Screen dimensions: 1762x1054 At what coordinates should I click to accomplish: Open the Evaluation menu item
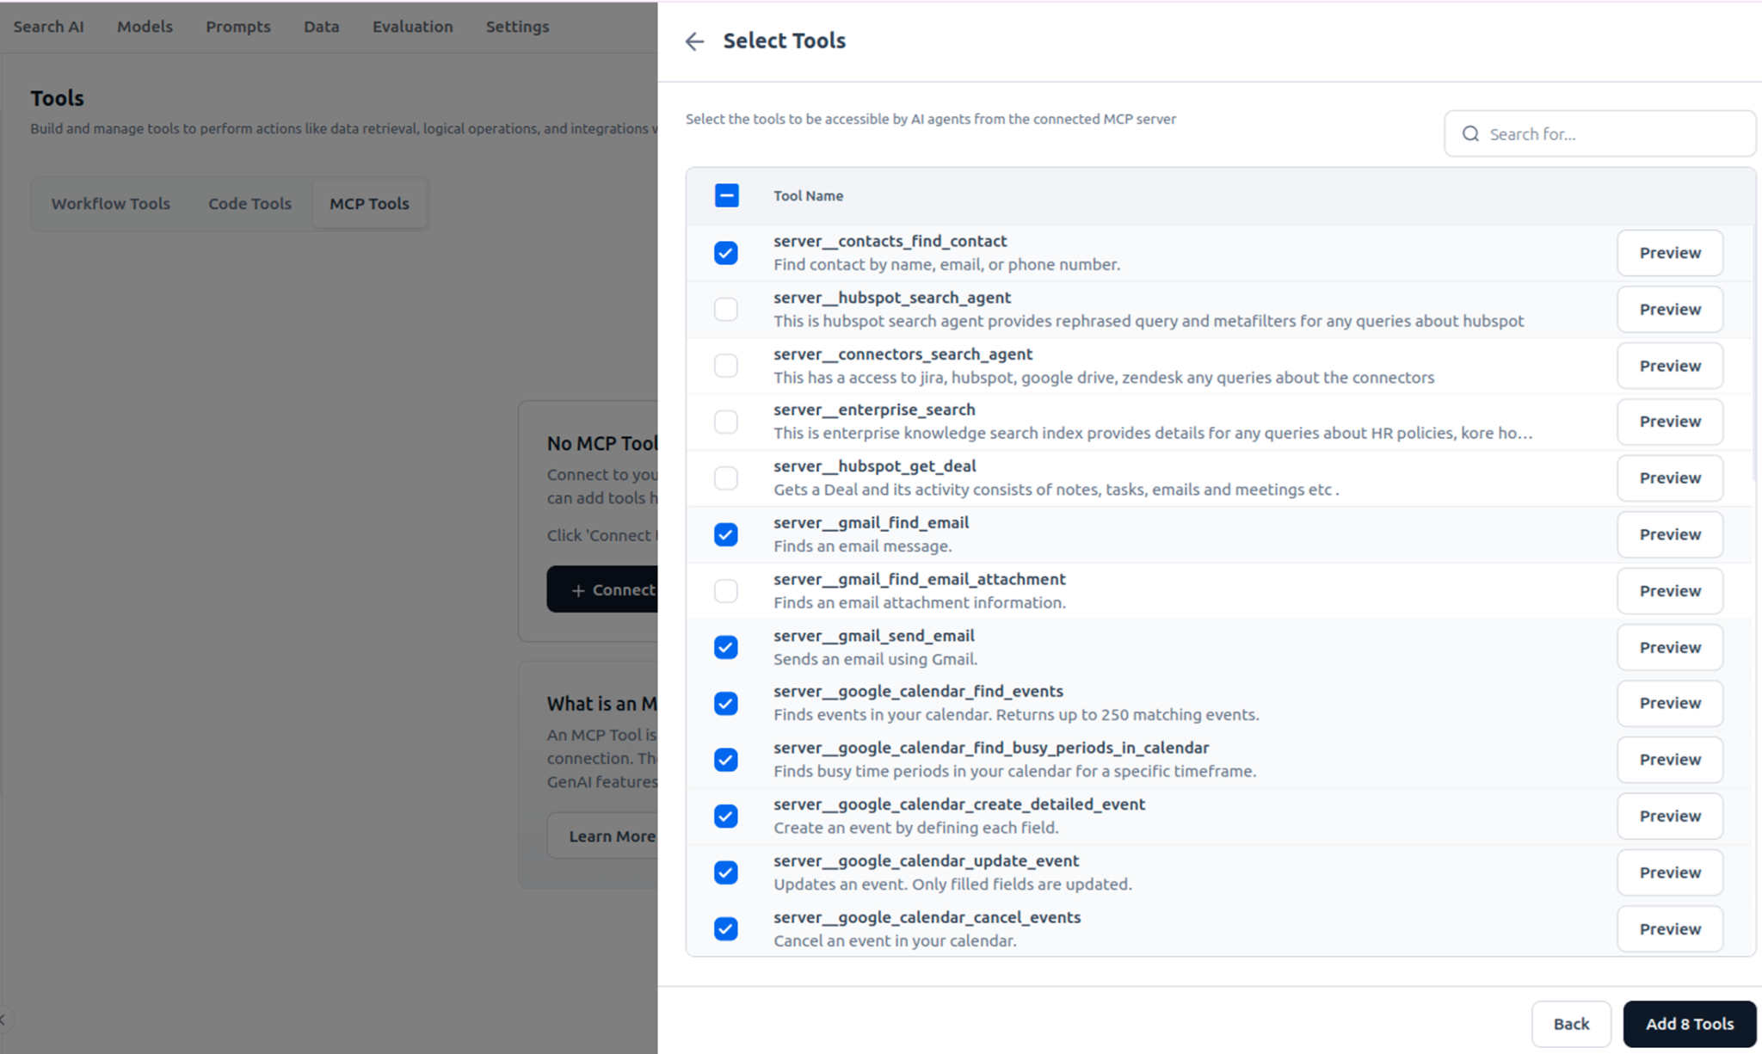point(412,27)
